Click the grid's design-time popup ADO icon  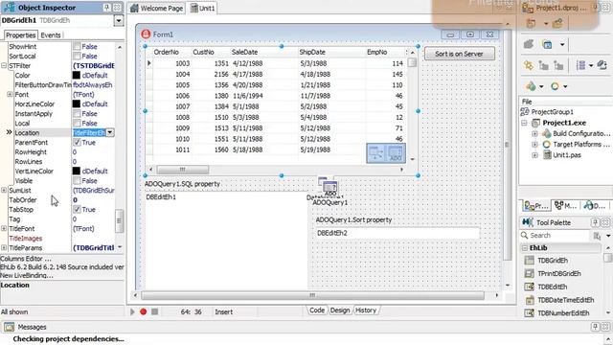(x=396, y=153)
